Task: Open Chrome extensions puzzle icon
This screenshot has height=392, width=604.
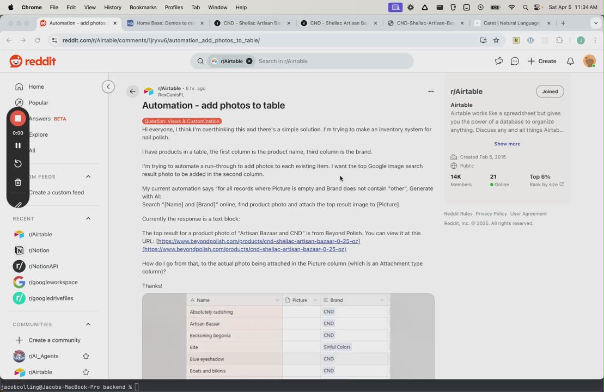Action: point(559,40)
